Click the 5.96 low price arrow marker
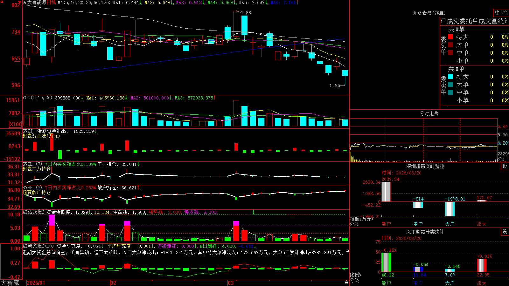This screenshot has width=509, height=286. point(337,85)
